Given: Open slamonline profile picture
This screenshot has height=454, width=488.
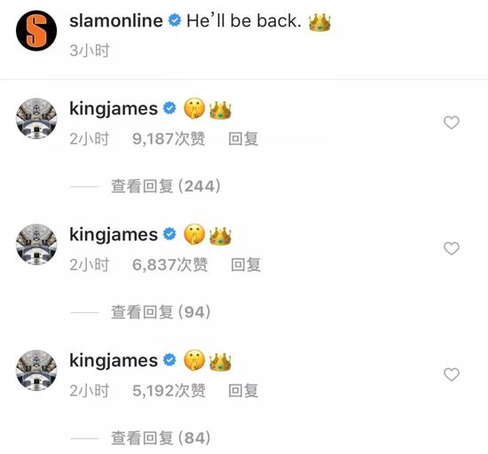Looking at the screenshot, I should 36,30.
